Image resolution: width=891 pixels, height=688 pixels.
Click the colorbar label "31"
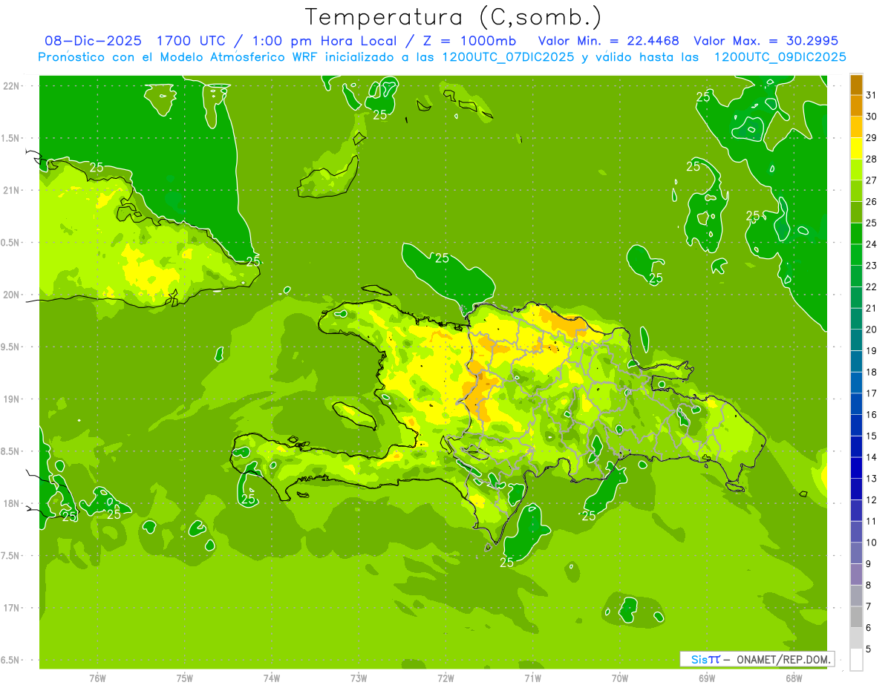pyautogui.click(x=871, y=95)
